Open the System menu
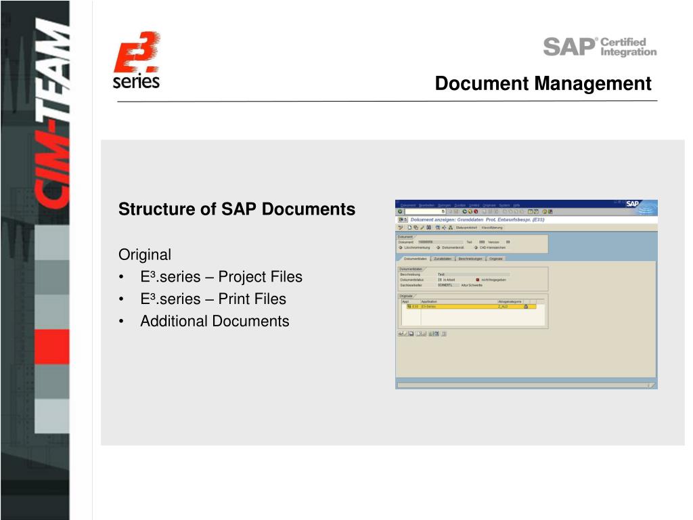 pos(504,205)
